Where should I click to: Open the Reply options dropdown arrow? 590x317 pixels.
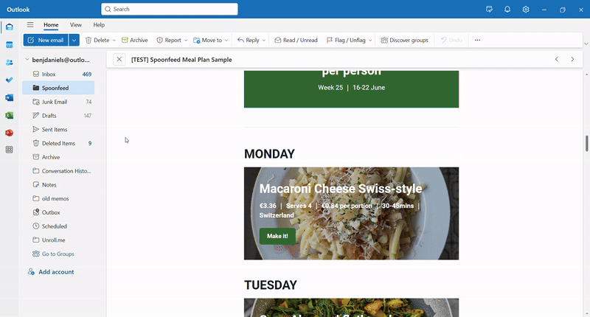(x=264, y=41)
